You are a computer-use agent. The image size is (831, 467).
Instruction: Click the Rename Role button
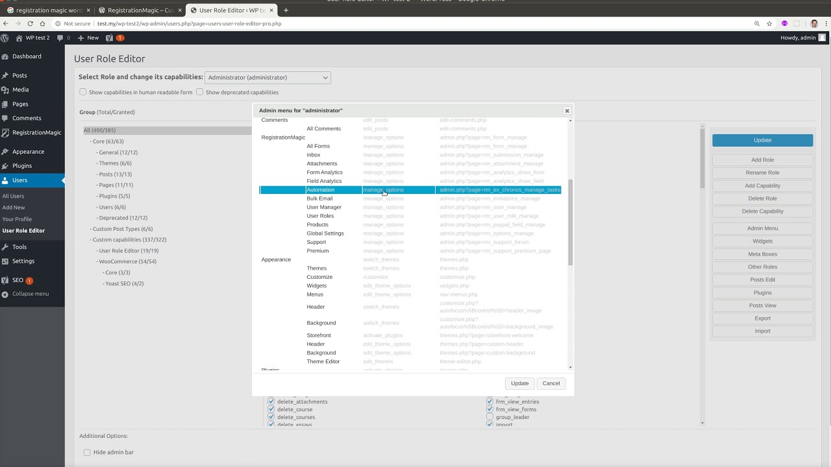pos(762,173)
